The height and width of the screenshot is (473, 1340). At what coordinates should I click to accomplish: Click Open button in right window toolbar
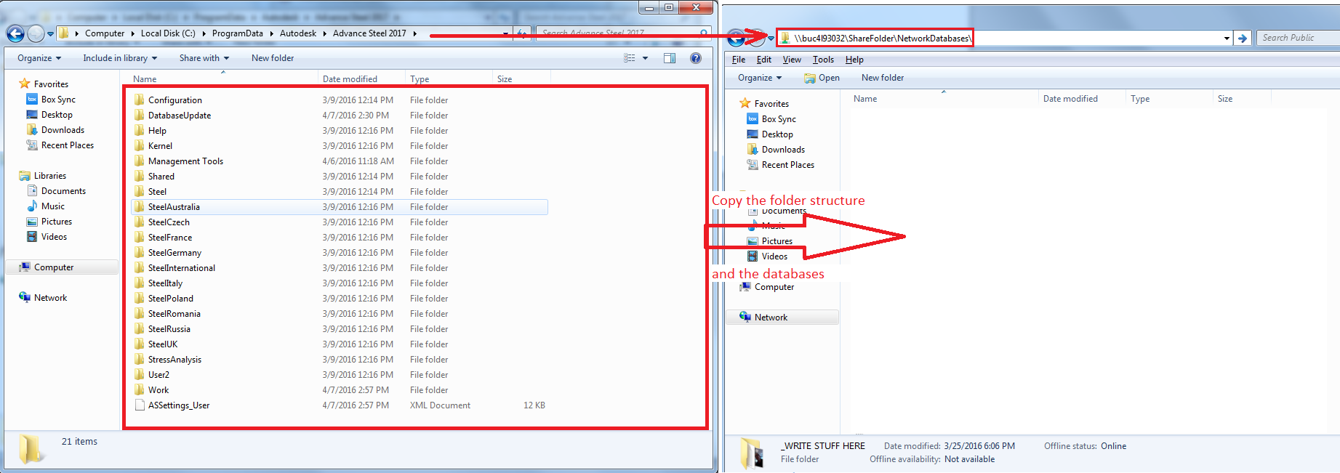(x=822, y=78)
